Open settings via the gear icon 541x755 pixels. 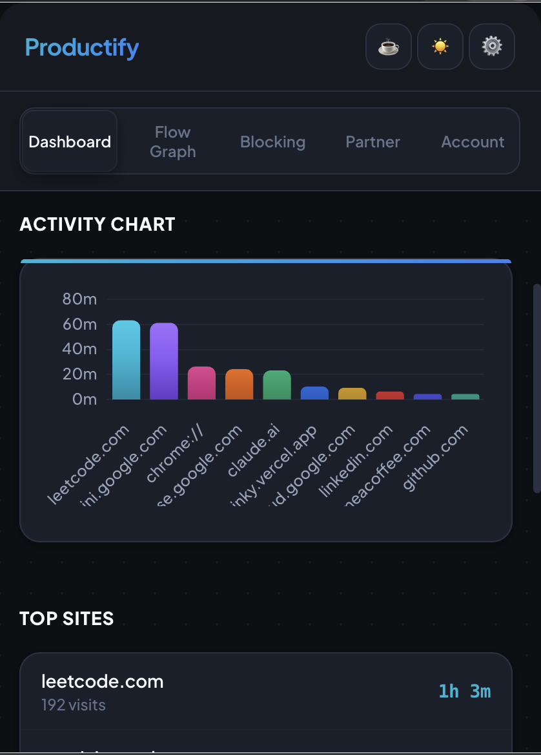[491, 46]
